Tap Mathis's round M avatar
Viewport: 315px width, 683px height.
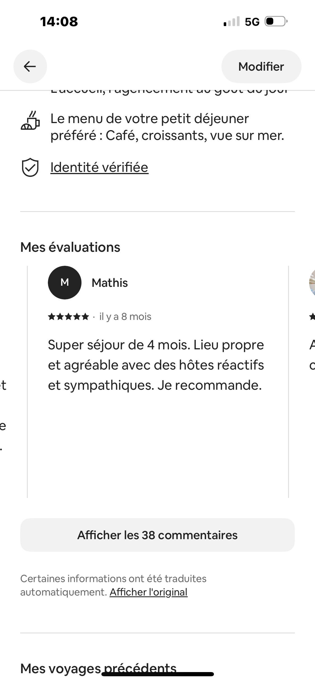[x=65, y=283]
